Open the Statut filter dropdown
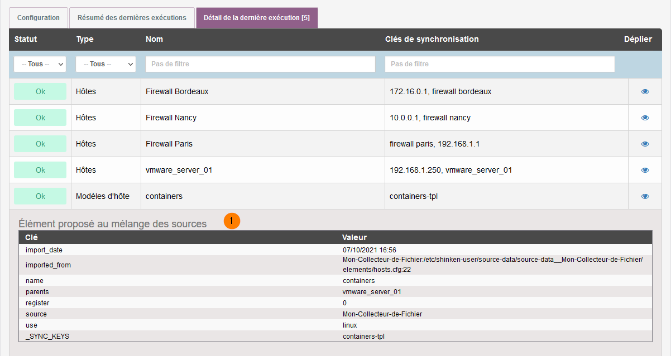This screenshot has height=356, width=671. 40,64
